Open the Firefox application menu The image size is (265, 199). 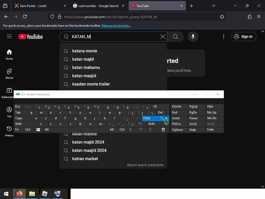[259, 17]
